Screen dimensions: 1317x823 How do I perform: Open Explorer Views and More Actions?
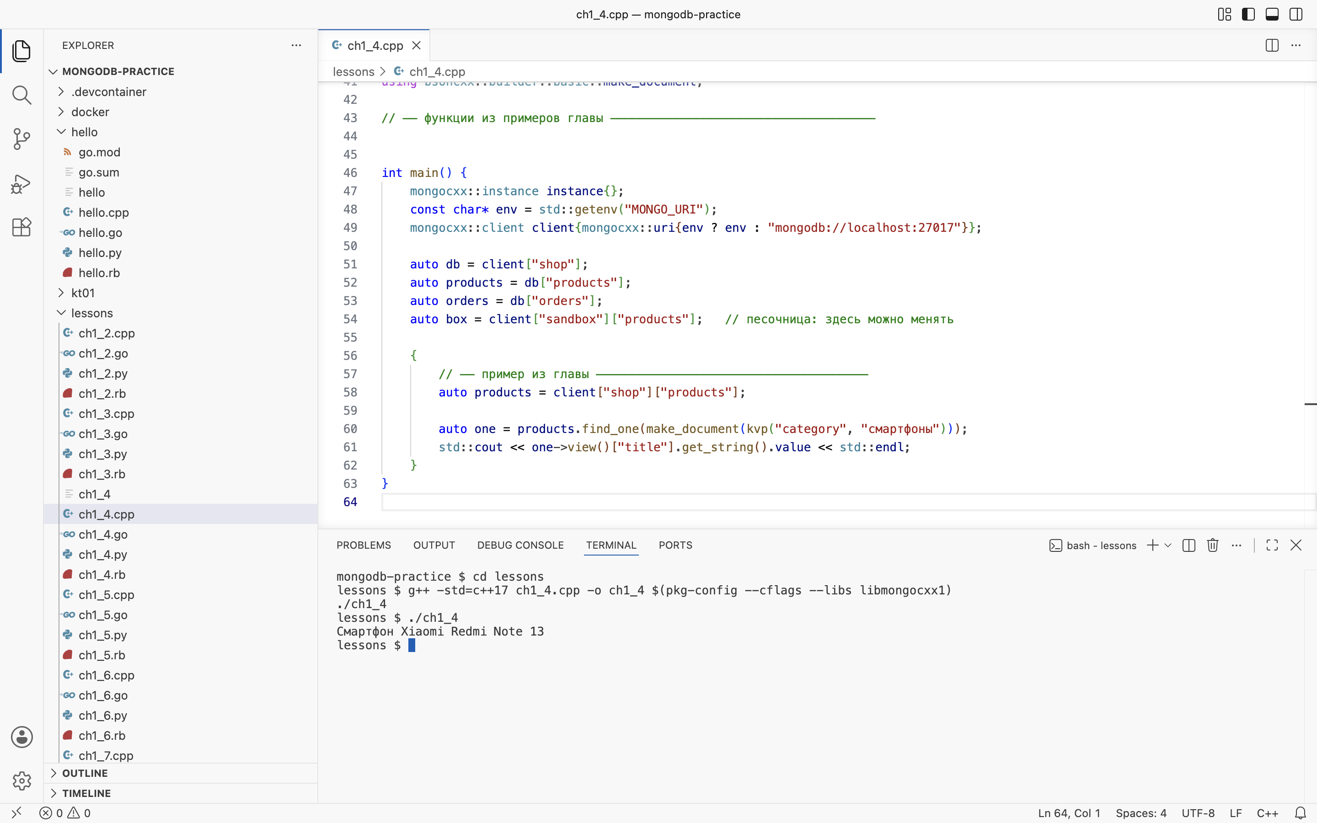(x=296, y=45)
